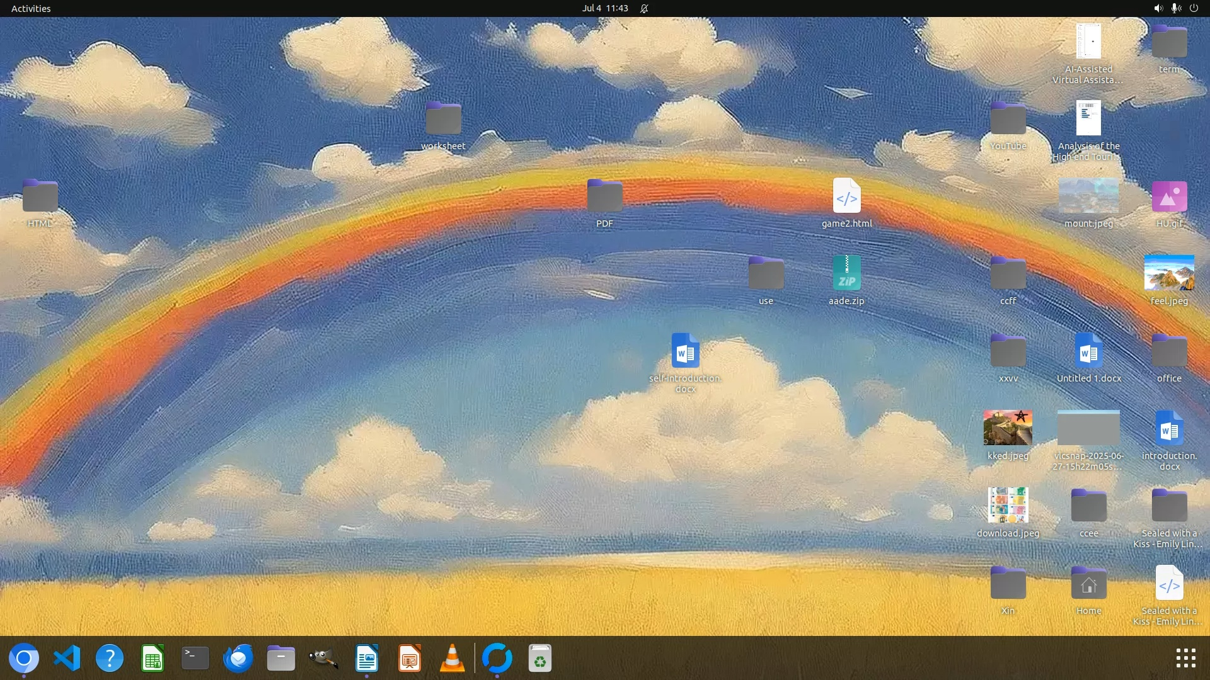Screen dimensions: 1210x680
Task: Select the aade.zip archive icon
Action: click(846, 273)
